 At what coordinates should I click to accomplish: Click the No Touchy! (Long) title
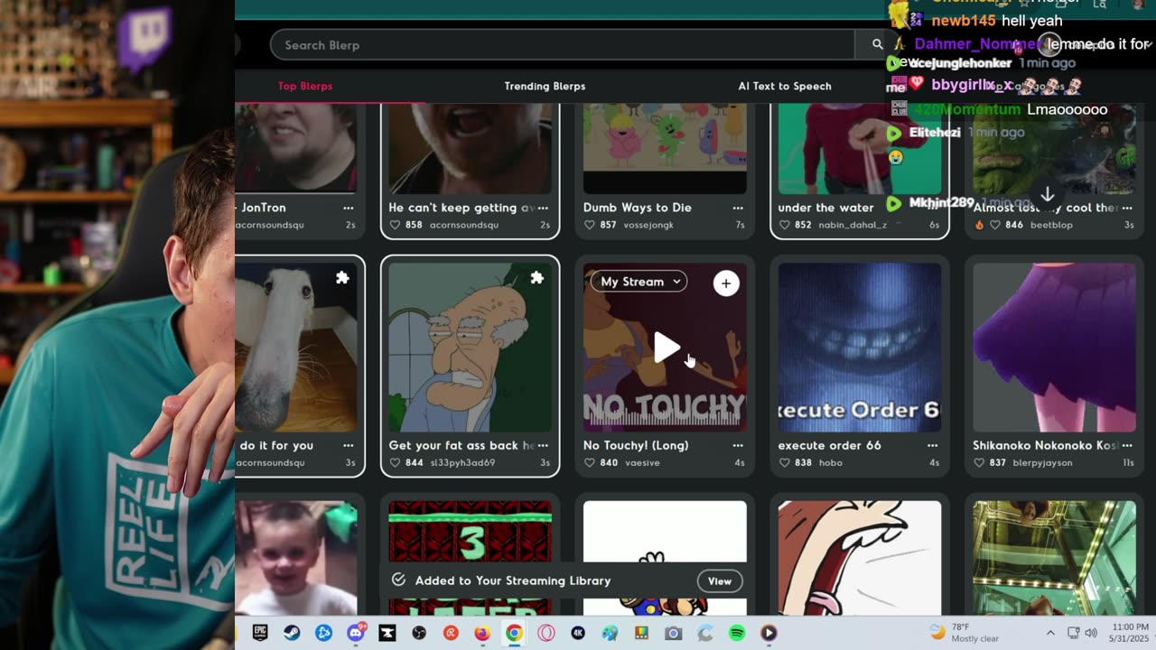coord(636,445)
